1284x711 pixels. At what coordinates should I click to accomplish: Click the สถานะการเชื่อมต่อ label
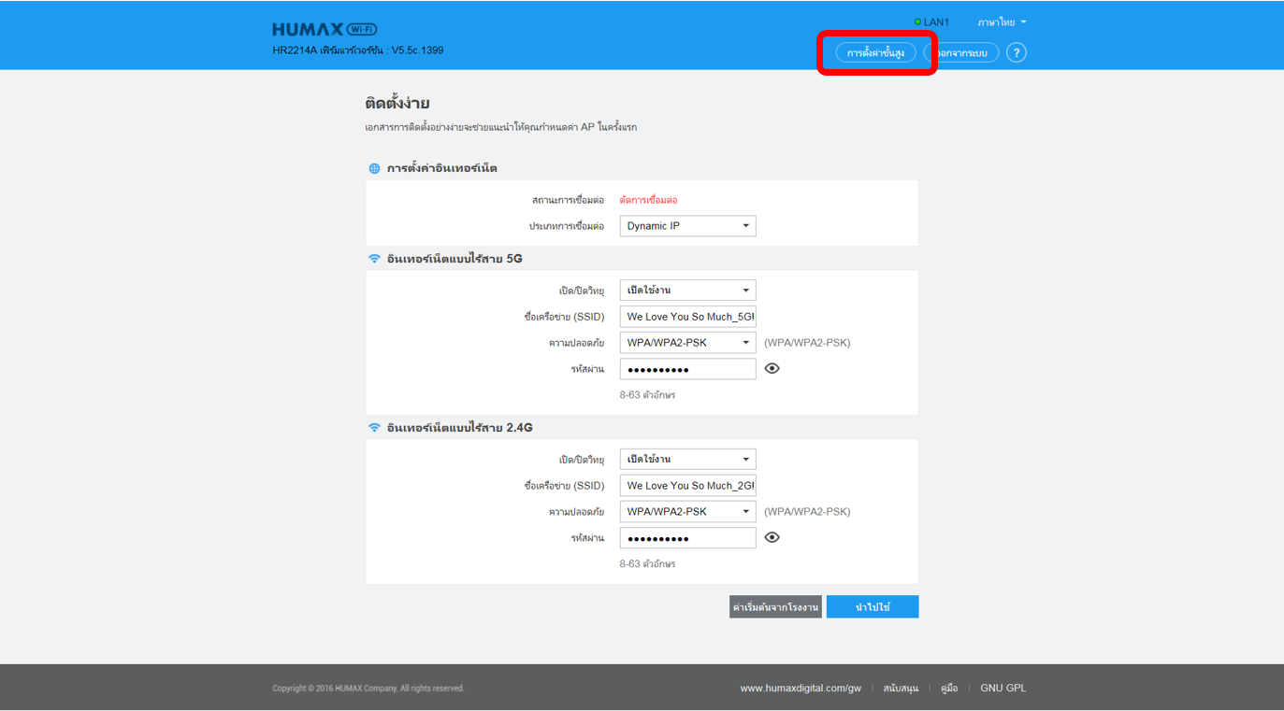(x=568, y=200)
